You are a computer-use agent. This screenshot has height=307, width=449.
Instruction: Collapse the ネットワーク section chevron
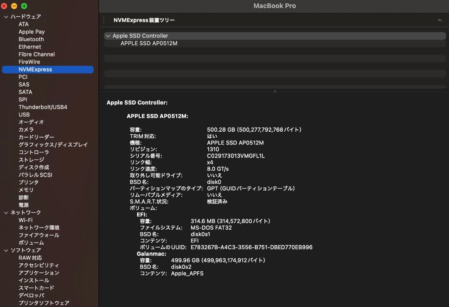pyautogui.click(x=6, y=213)
